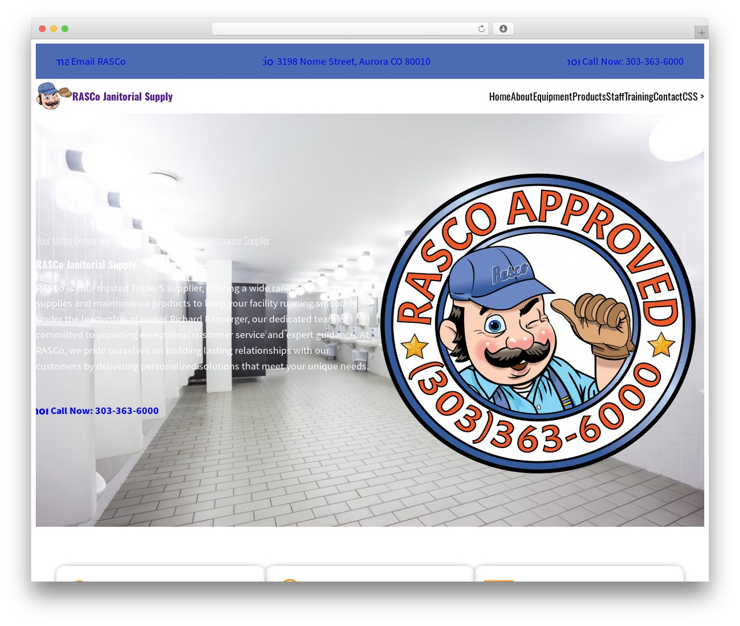Click the phone icon in top bar
Image resolution: width=740 pixels, height=626 pixels.
pyautogui.click(x=573, y=62)
